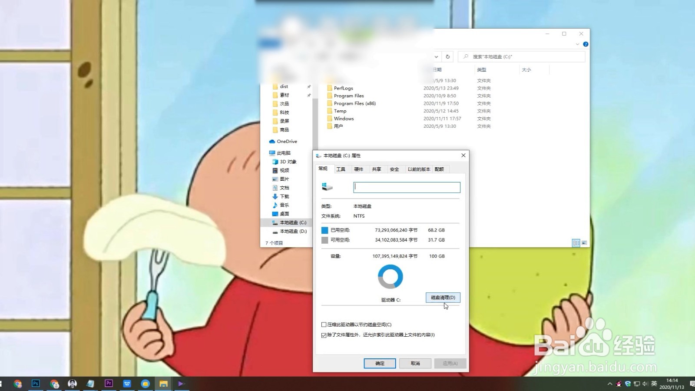Click the 磁盘清理(D) disk cleanup button

(443, 298)
